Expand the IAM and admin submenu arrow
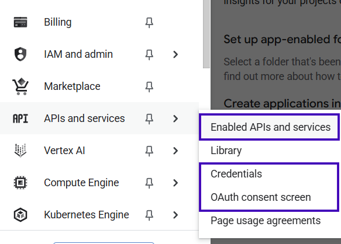 pyautogui.click(x=175, y=54)
